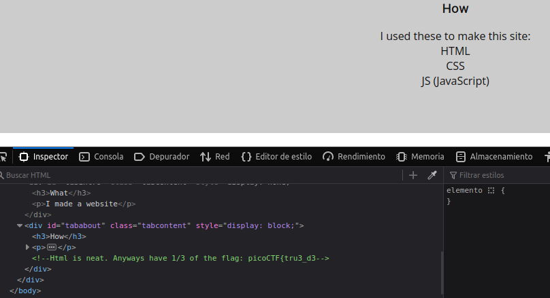Collapse the tababout div node

tap(20, 225)
